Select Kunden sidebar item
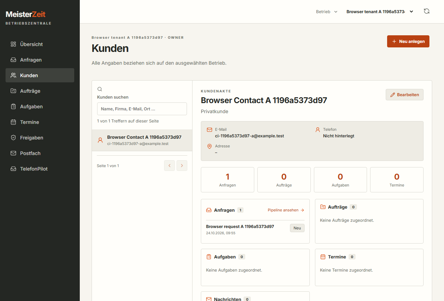The height and width of the screenshot is (301, 444). tap(40, 75)
